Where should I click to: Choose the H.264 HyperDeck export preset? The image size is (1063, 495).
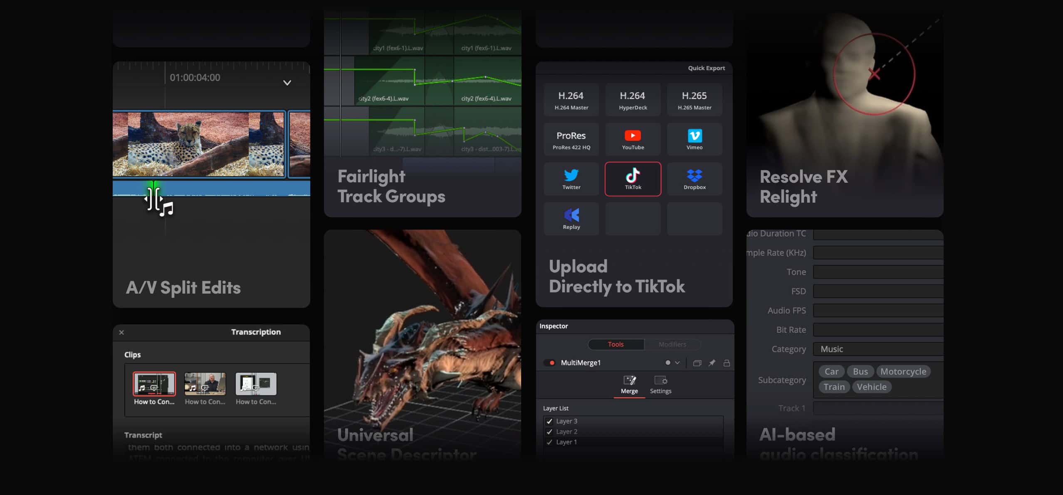pos(633,100)
